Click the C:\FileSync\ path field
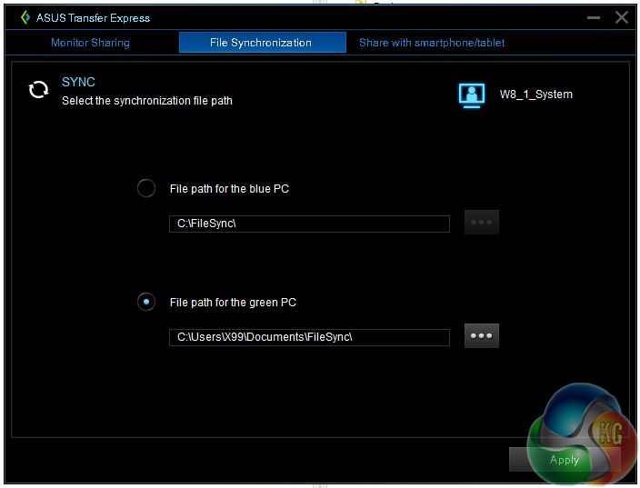This screenshot has height=488, width=640. [x=309, y=224]
